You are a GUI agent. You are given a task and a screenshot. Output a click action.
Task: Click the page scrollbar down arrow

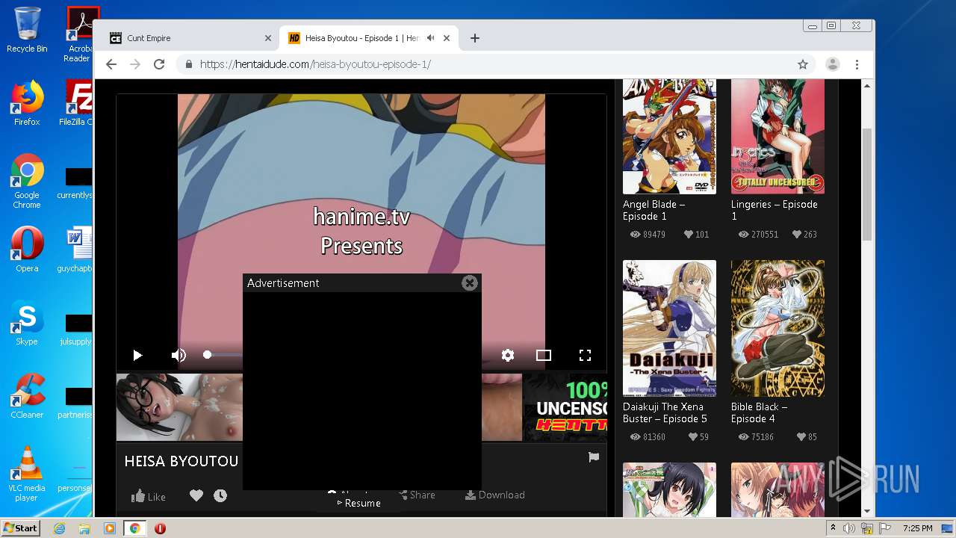867,512
